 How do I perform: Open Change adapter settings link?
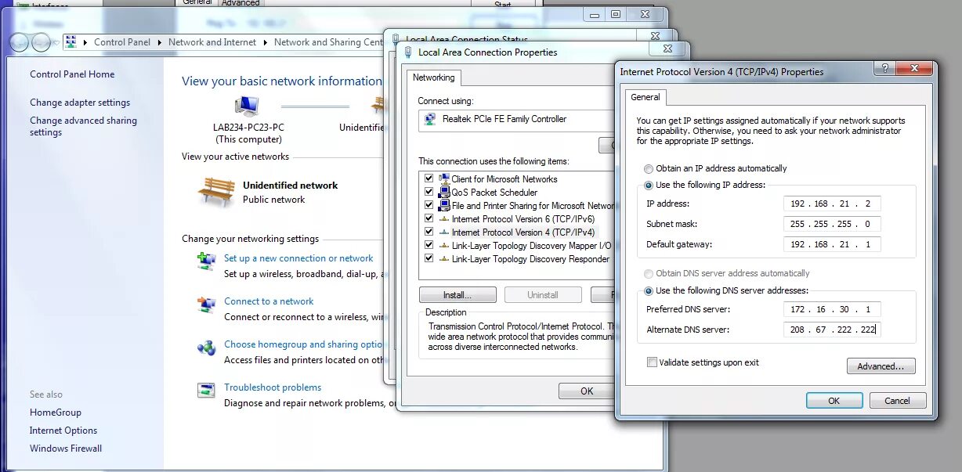[x=80, y=103]
